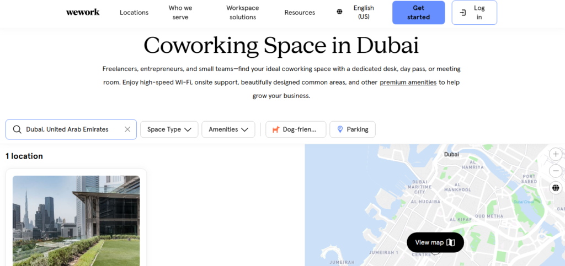
Task: Click the View map button
Action: [x=435, y=242]
